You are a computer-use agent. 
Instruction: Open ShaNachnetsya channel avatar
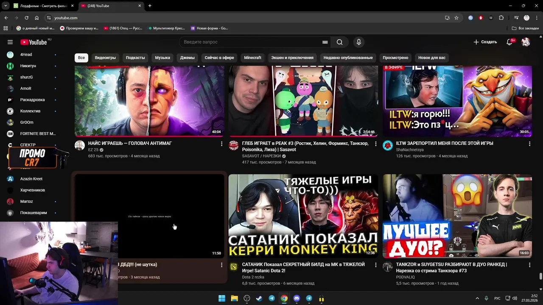(388, 146)
